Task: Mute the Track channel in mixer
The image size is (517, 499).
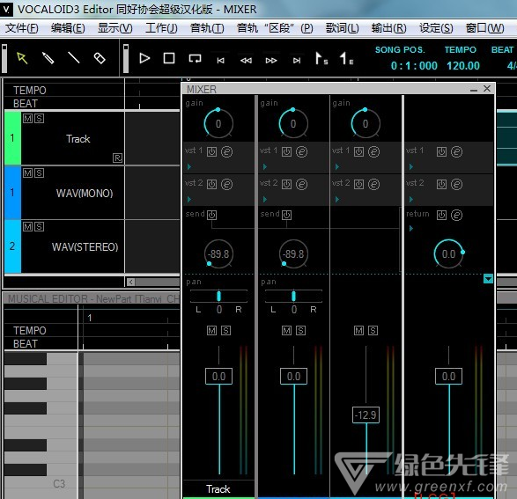Action: point(211,330)
